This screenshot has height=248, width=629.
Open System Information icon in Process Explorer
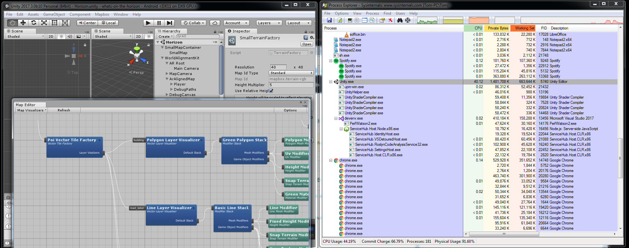point(350,20)
